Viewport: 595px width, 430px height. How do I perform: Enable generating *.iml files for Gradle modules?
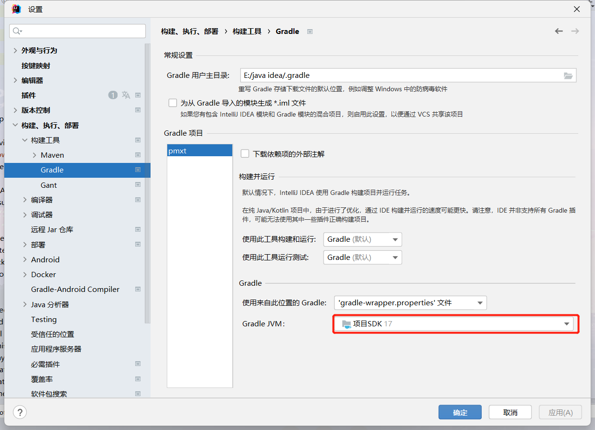(x=173, y=103)
